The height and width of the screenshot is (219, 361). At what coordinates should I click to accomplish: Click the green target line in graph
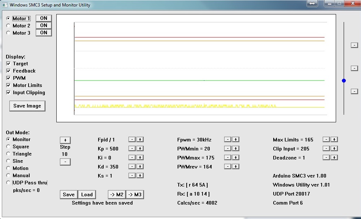pyautogui.click(x=199, y=80)
